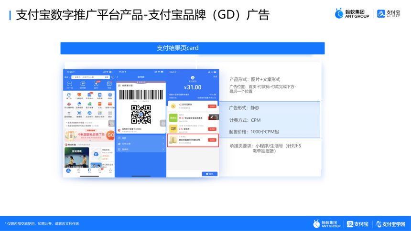This screenshot has height=231, width=411.
Task: Tap the plus icon beside the home search bar
Action: 113,77
